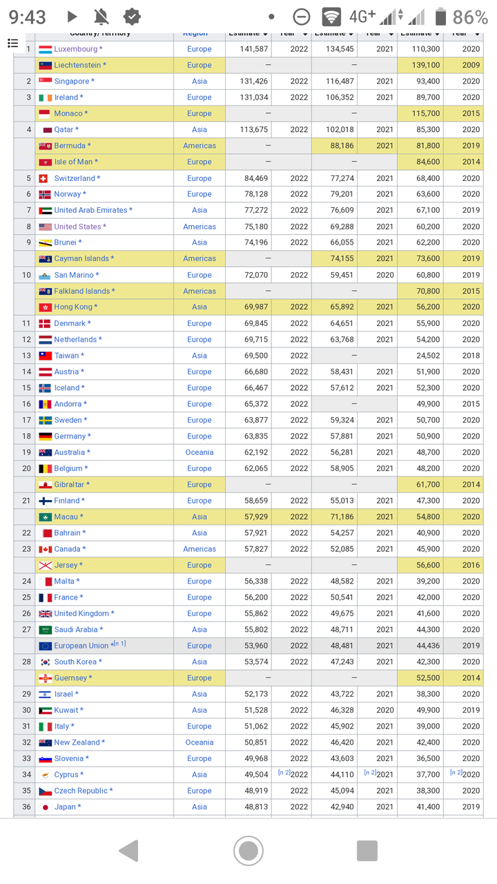Open the Cayman Islands link
Screen dimensions: 497x884
tap(81, 258)
